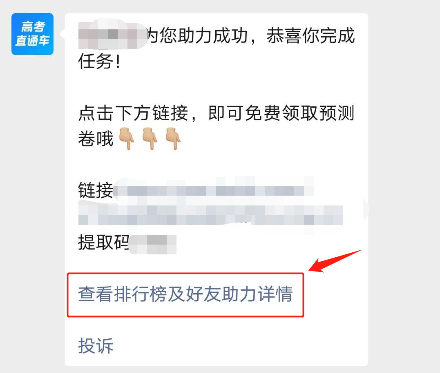Click the middle pointing-down hand emoji
440x373 pixels.
coord(150,139)
